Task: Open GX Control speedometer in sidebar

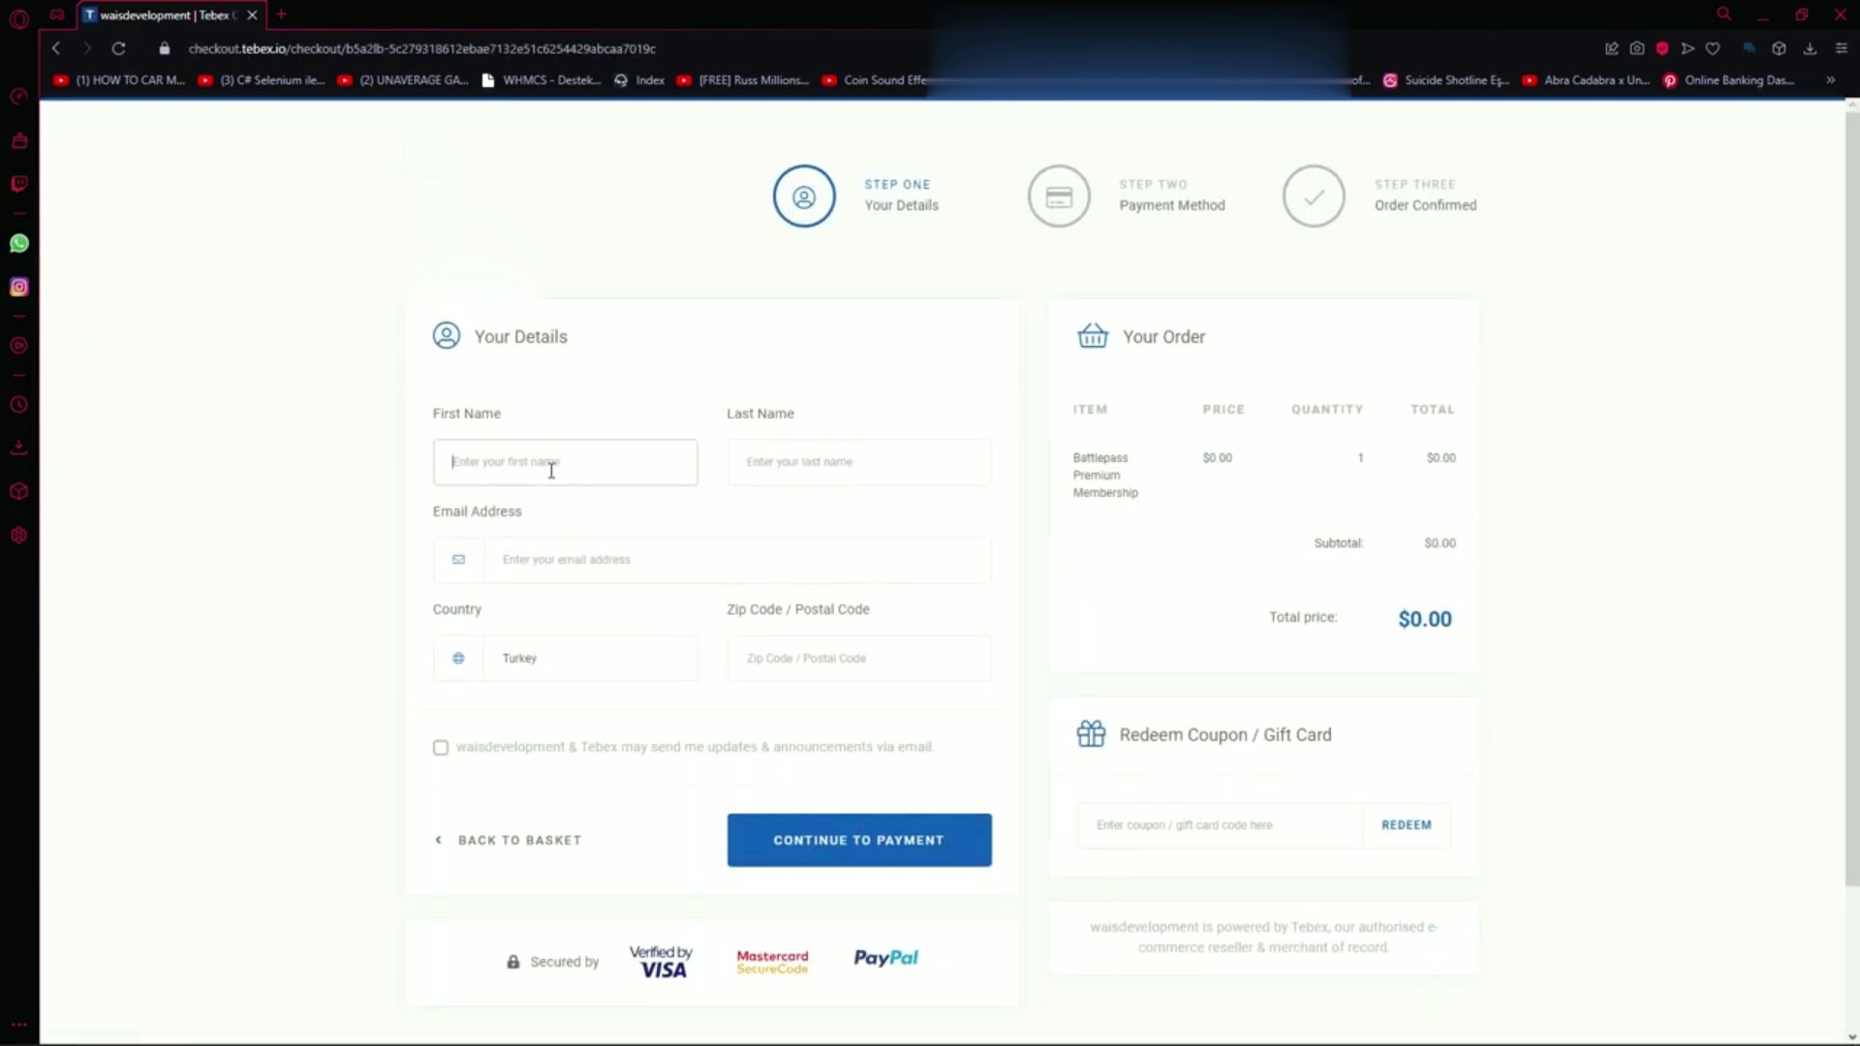Action: [x=18, y=96]
